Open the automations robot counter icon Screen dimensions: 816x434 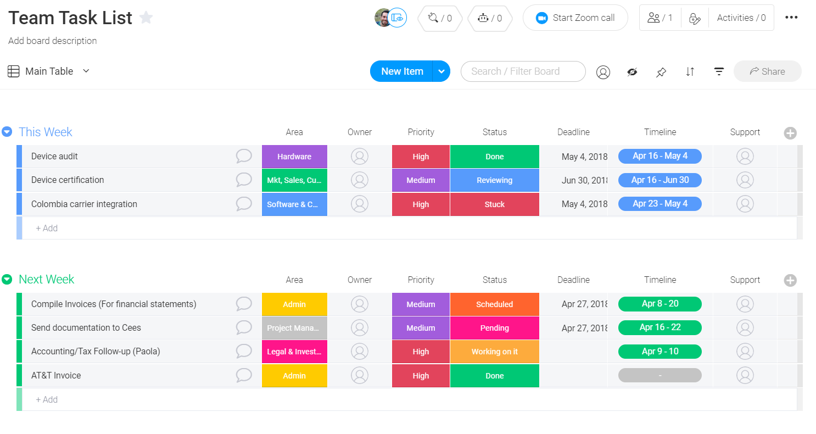click(490, 18)
